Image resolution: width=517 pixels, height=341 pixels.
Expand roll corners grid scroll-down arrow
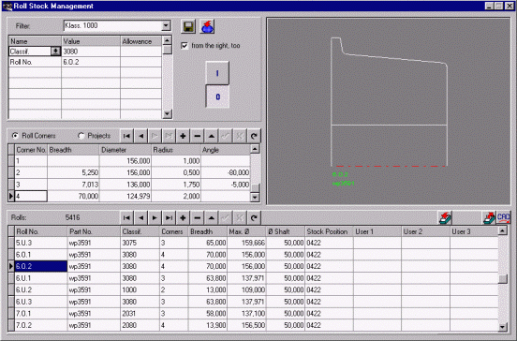(x=255, y=198)
